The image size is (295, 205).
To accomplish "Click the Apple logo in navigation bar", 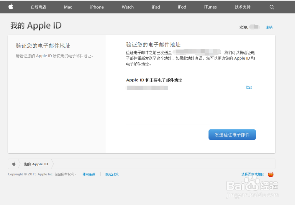I will point(11,7).
